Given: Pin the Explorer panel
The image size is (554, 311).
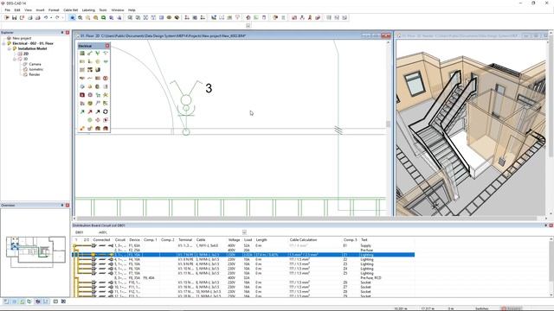Looking at the screenshot, I should (62, 33).
